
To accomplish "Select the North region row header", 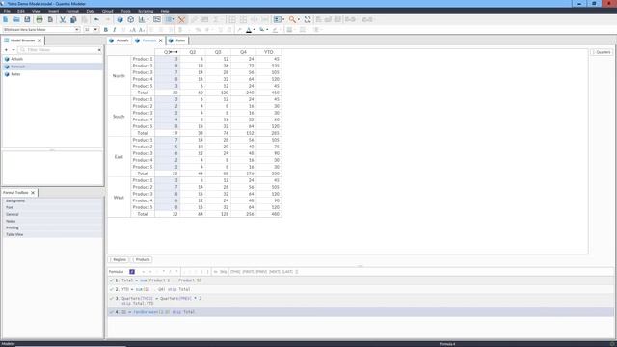I will click(x=119, y=75).
